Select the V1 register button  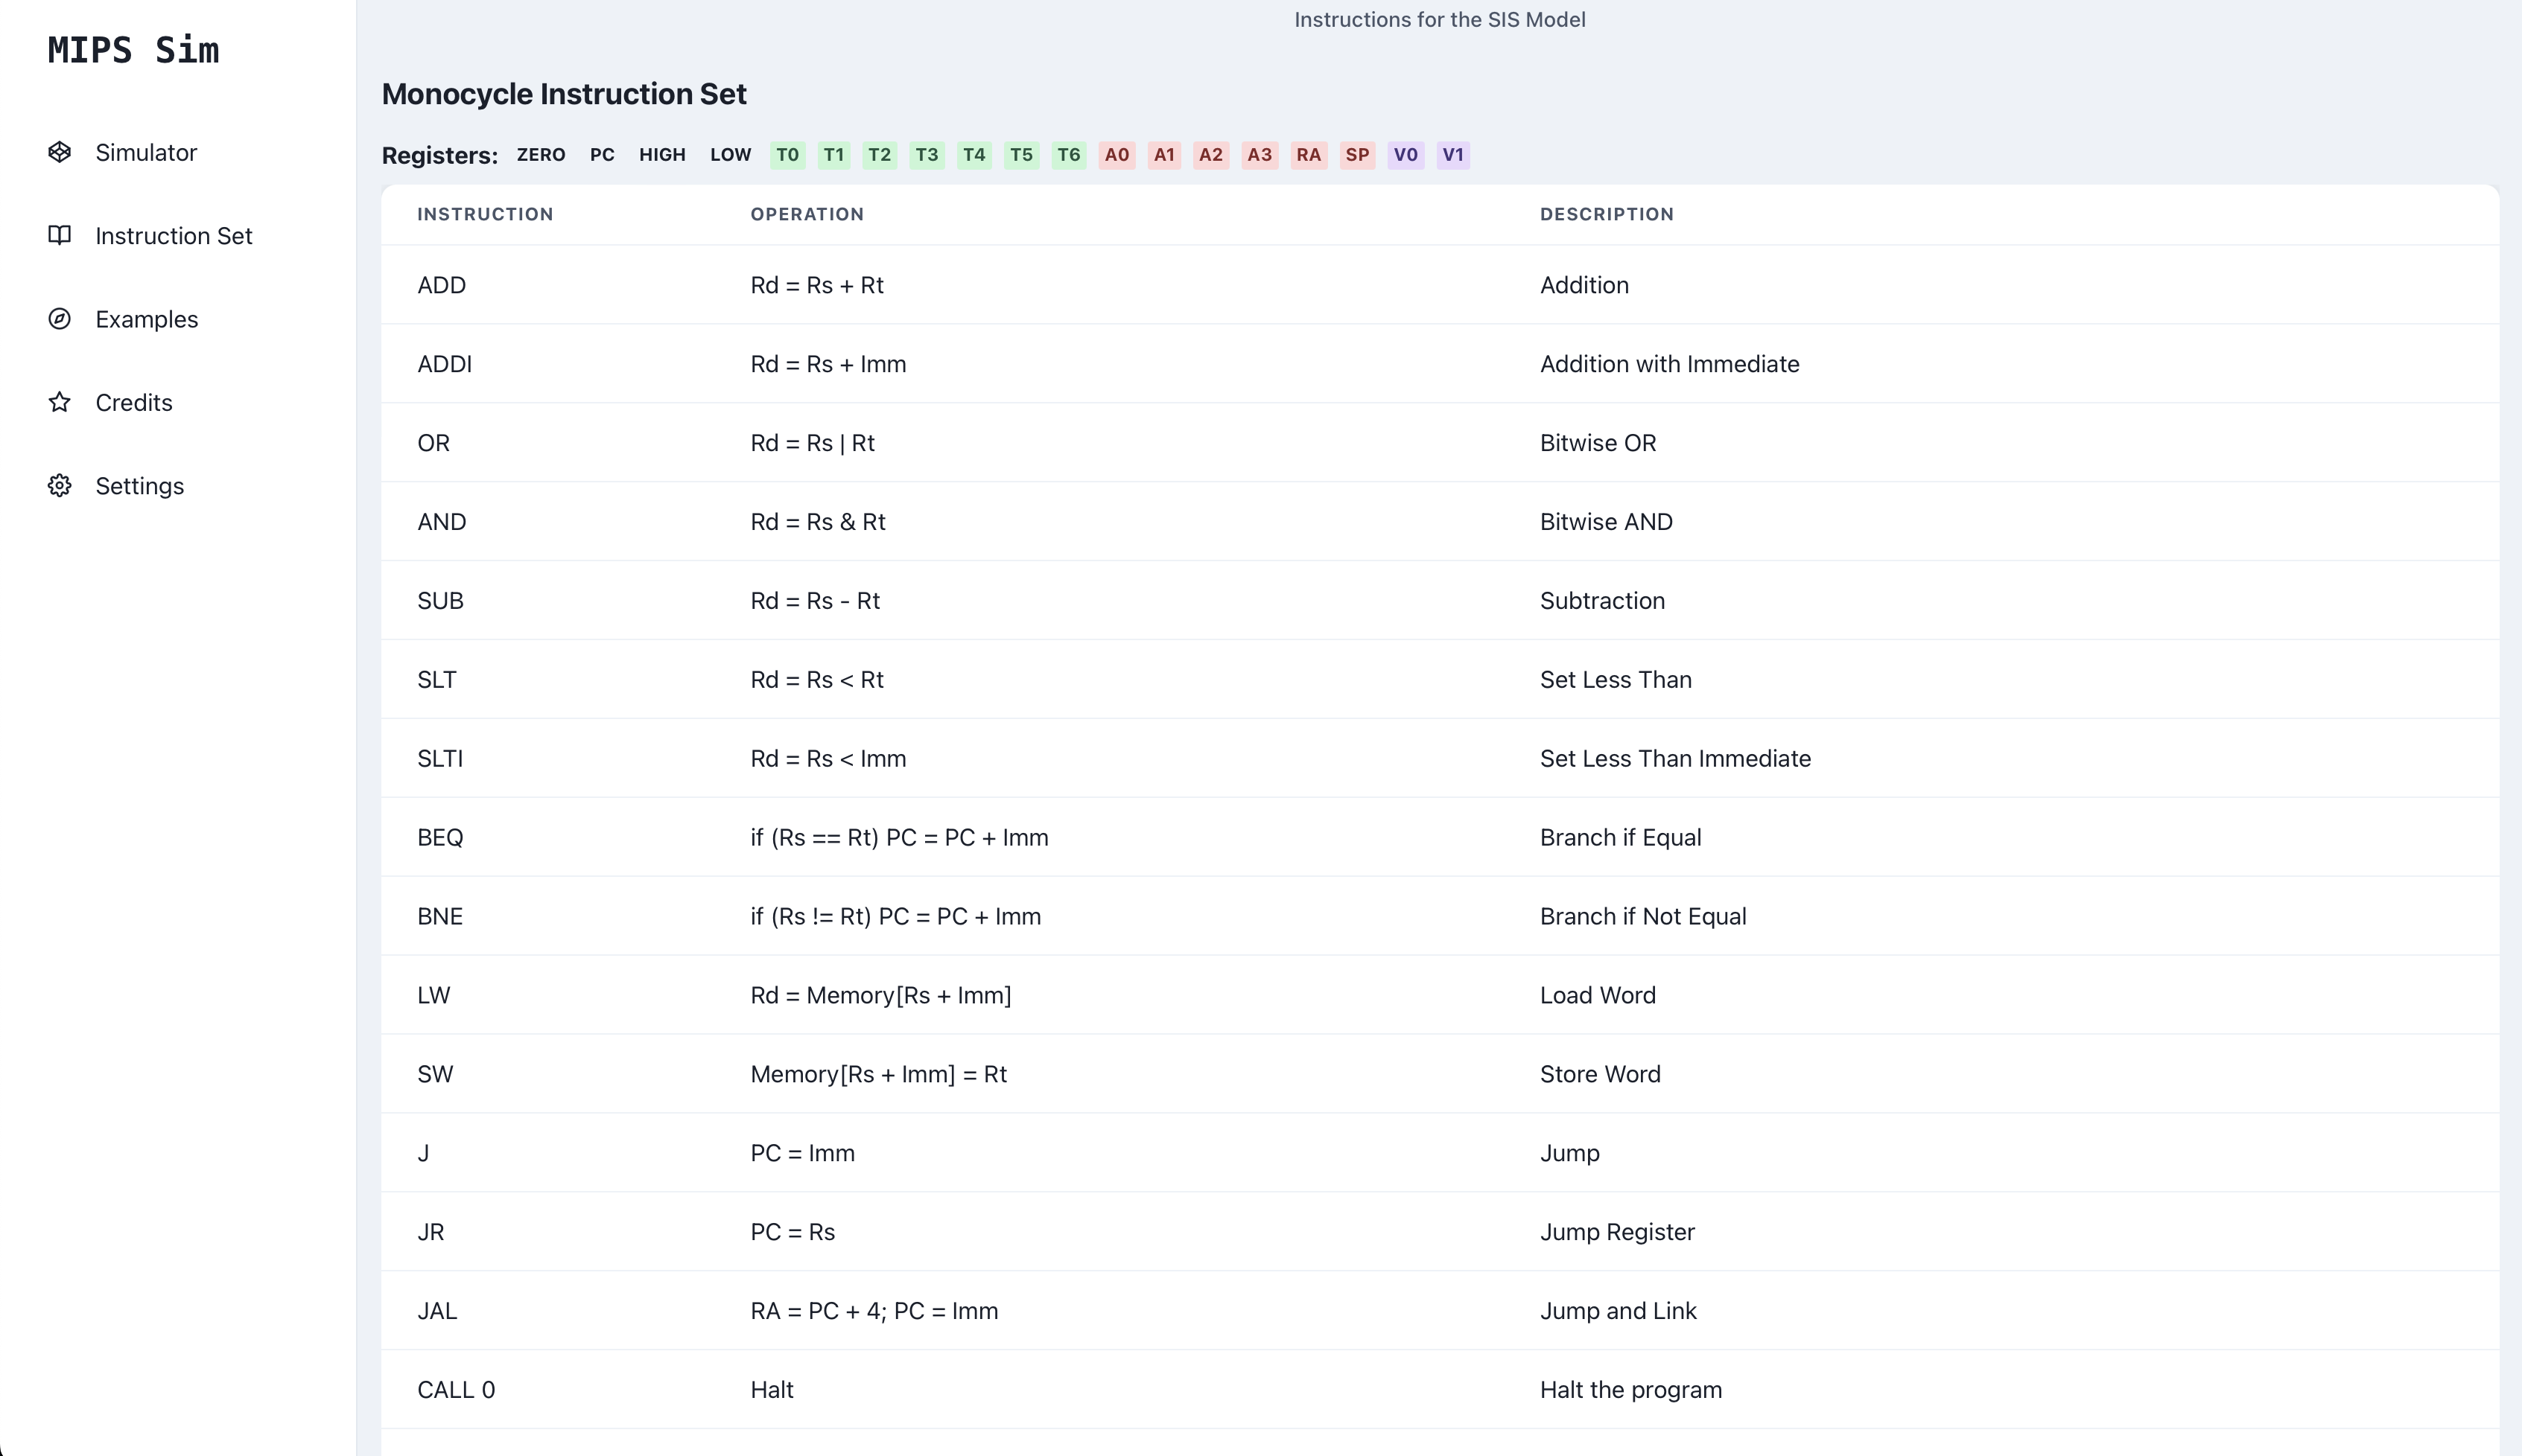coord(1452,154)
